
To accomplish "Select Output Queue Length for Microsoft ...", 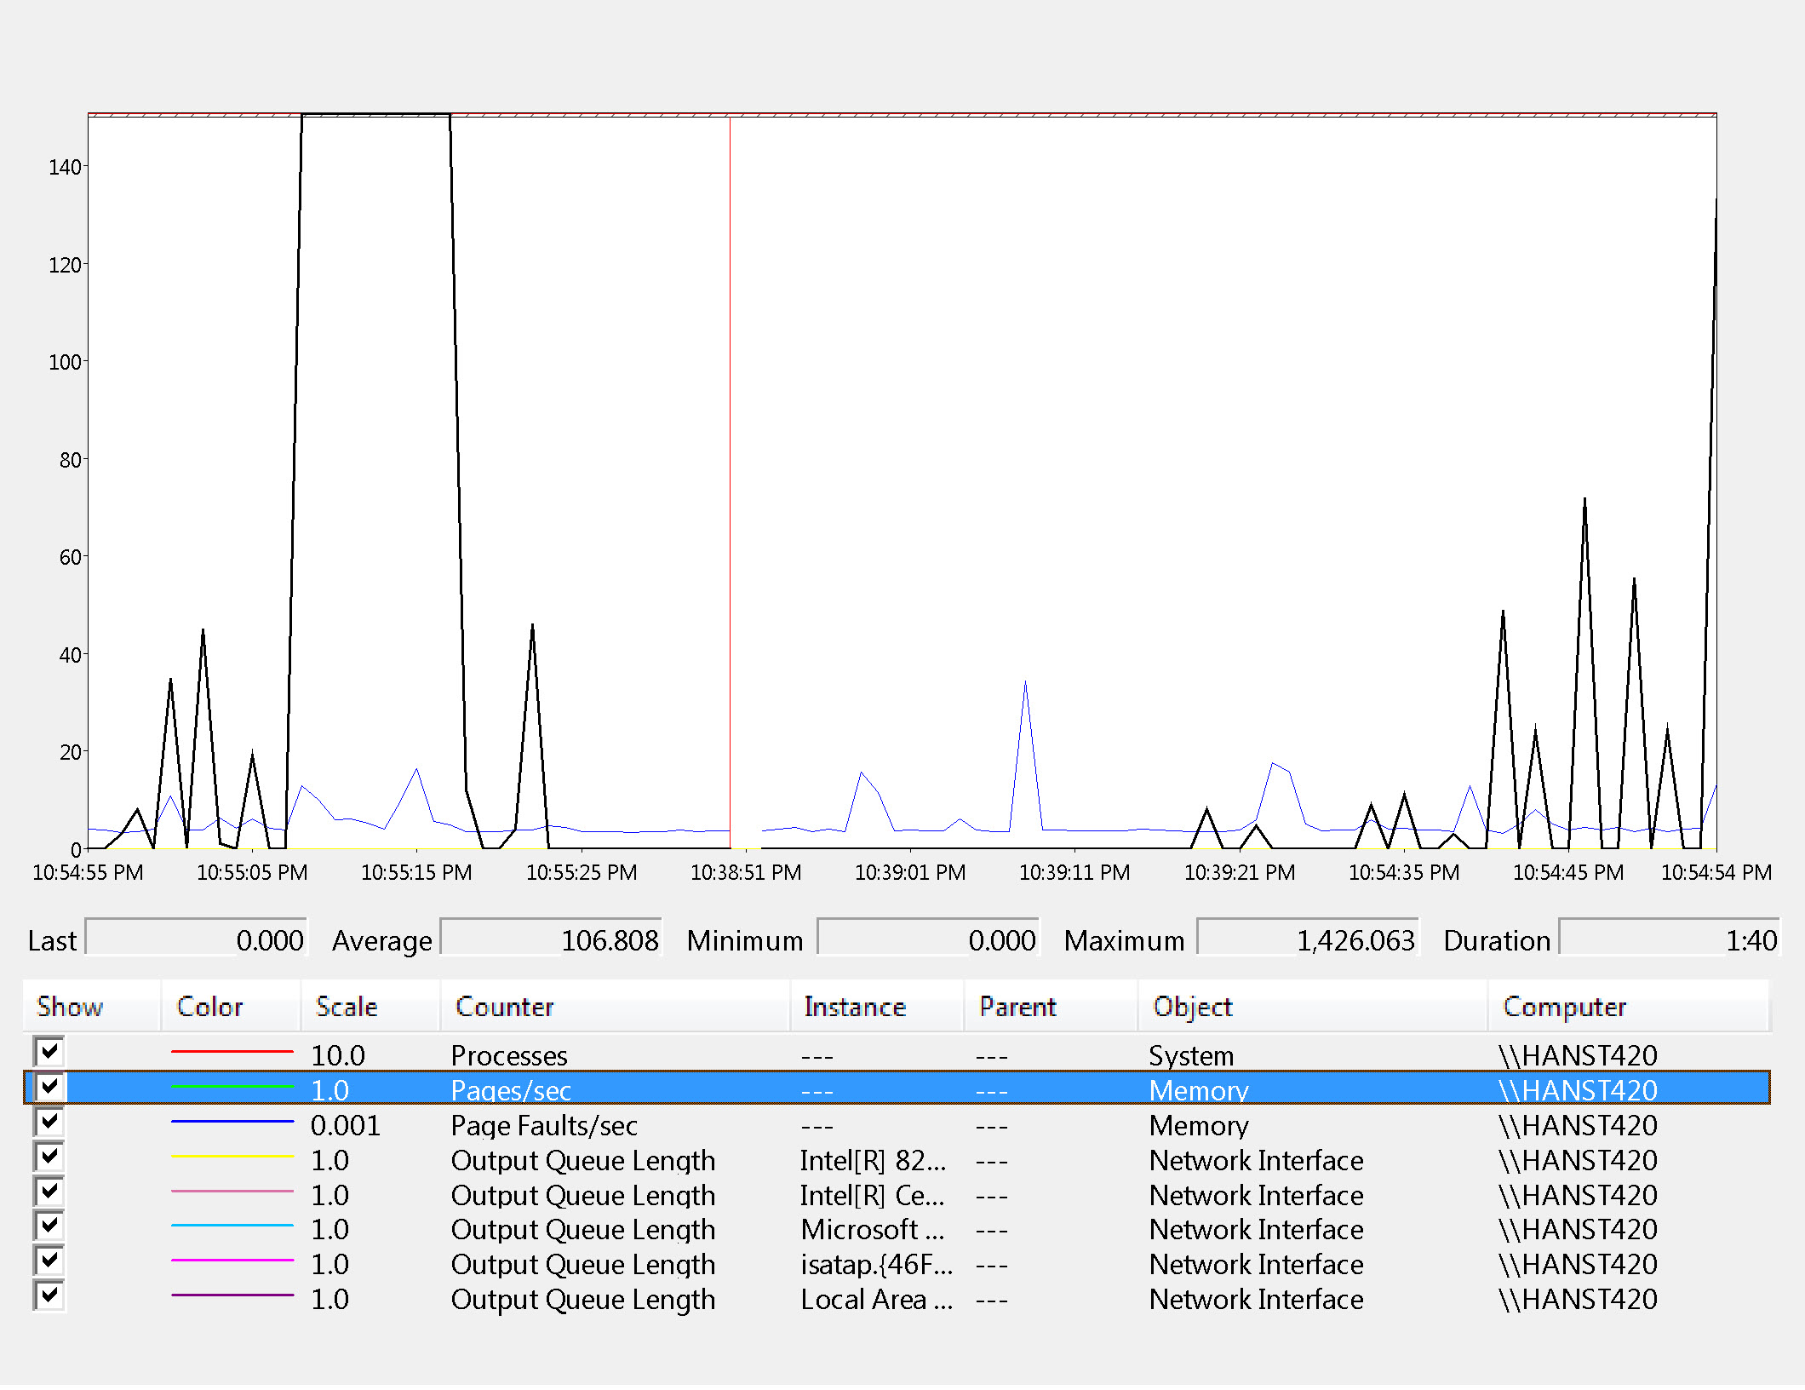I will tap(583, 1230).
